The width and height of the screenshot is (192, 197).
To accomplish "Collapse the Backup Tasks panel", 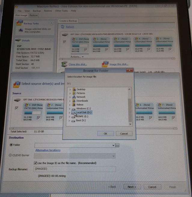I will pos(52,23).
